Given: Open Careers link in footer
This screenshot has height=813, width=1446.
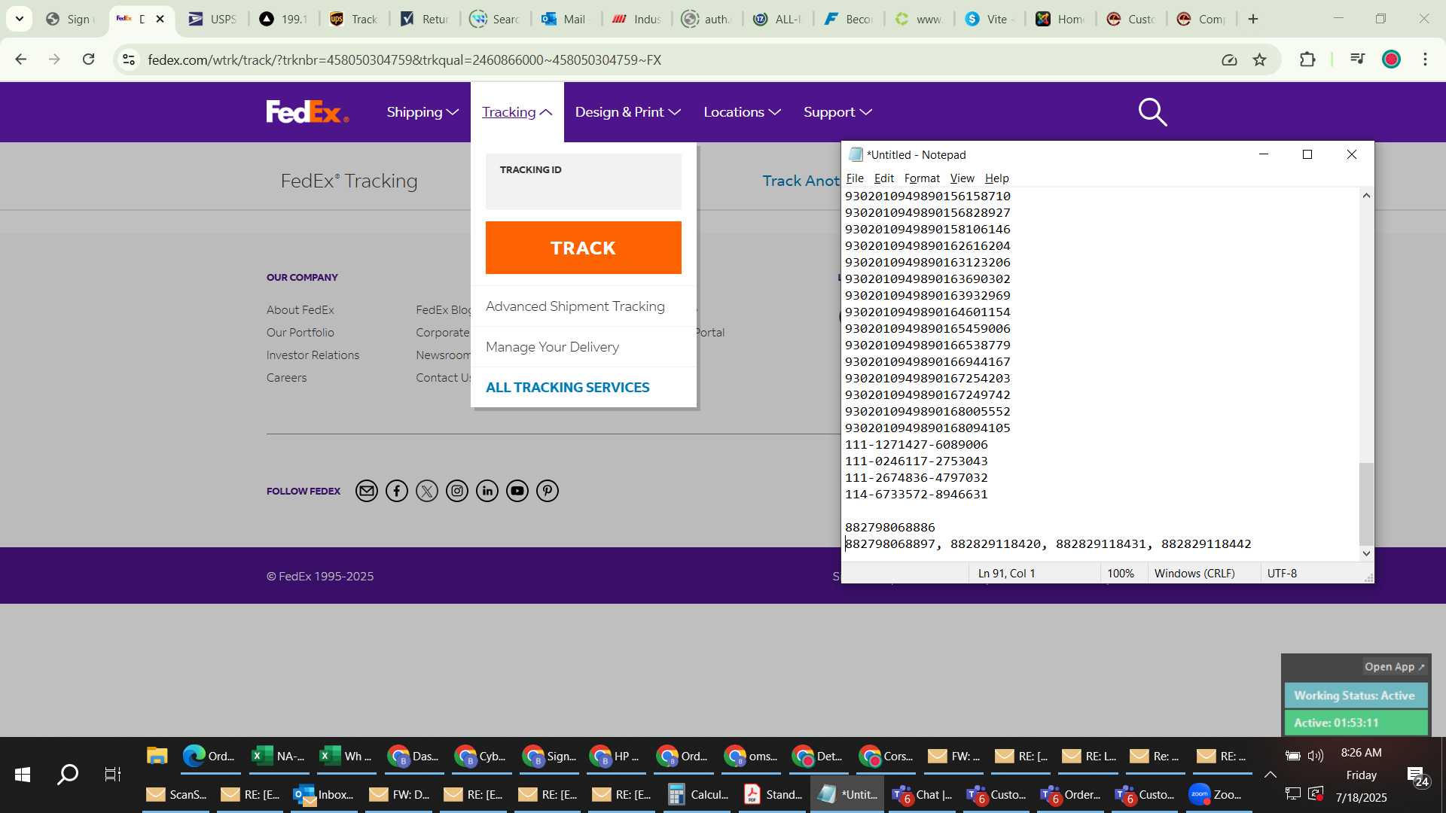Looking at the screenshot, I should [286, 378].
